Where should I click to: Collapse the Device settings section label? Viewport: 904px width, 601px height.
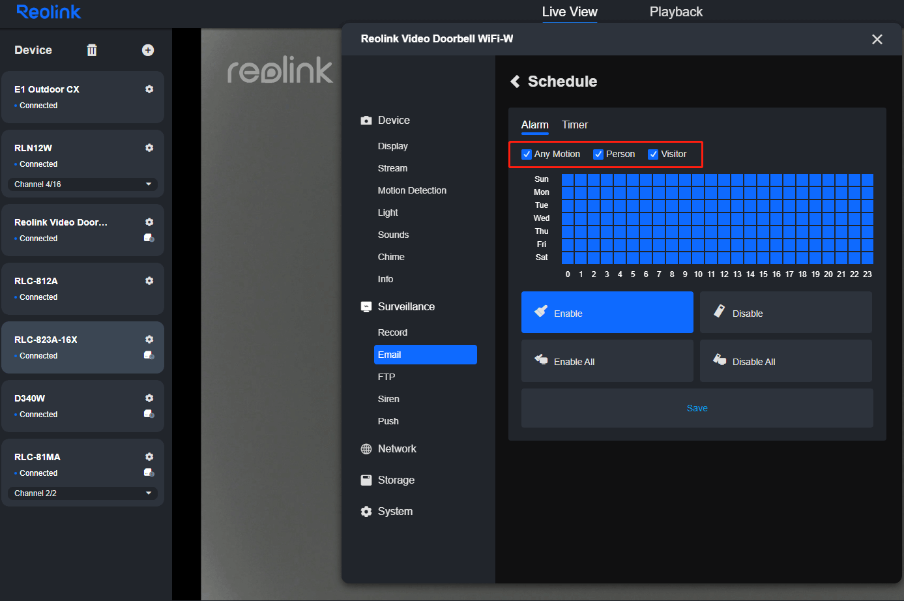click(x=394, y=121)
